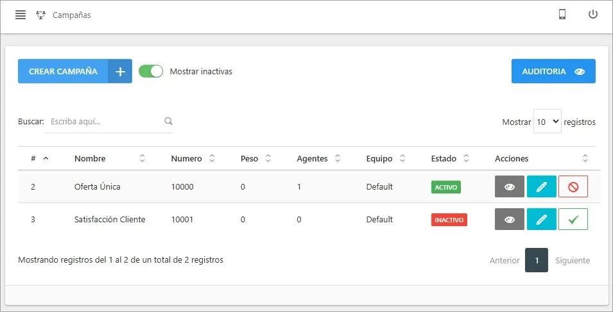The image size is (613, 312).
Task: Click the Anterior pagination link
Action: 505,260
